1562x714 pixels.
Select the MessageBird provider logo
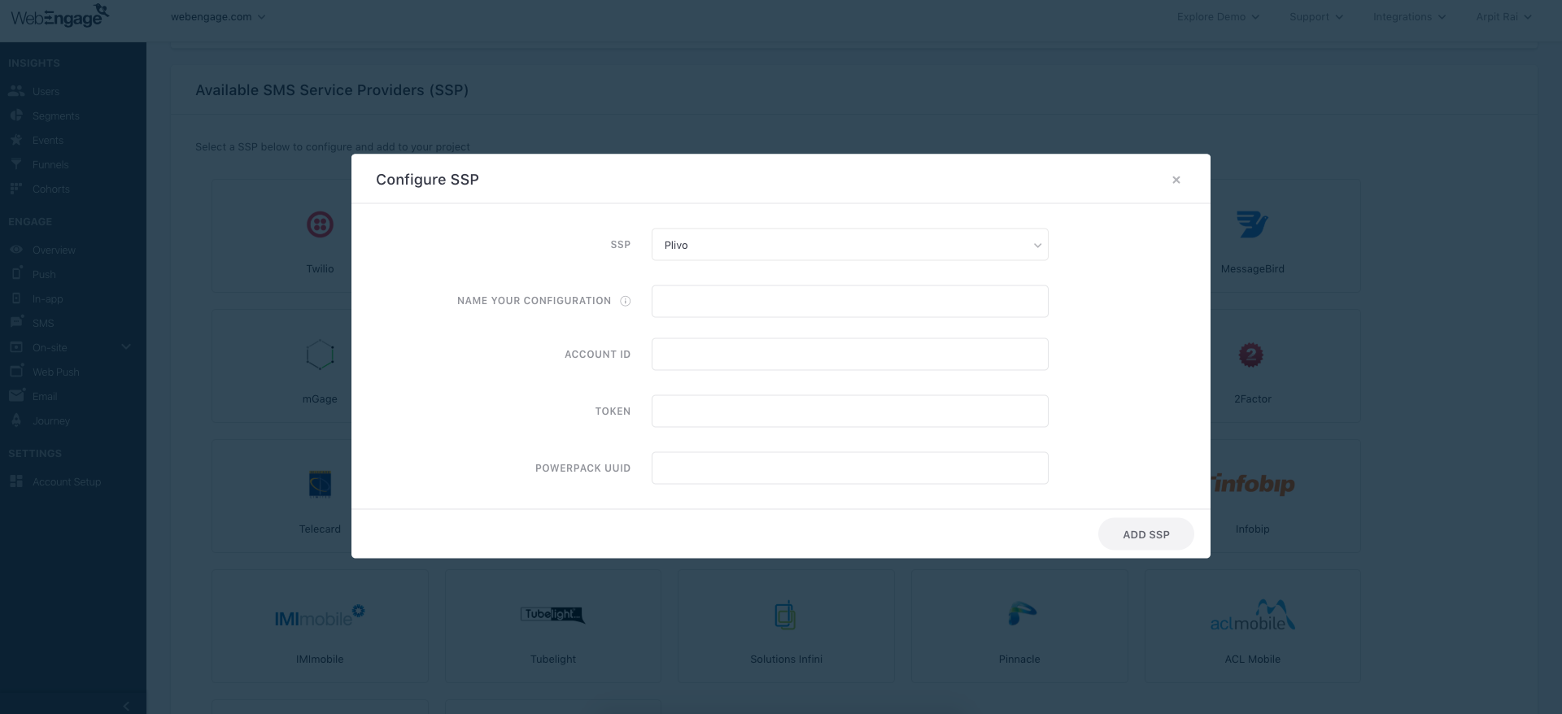click(x=1252, y=224)
